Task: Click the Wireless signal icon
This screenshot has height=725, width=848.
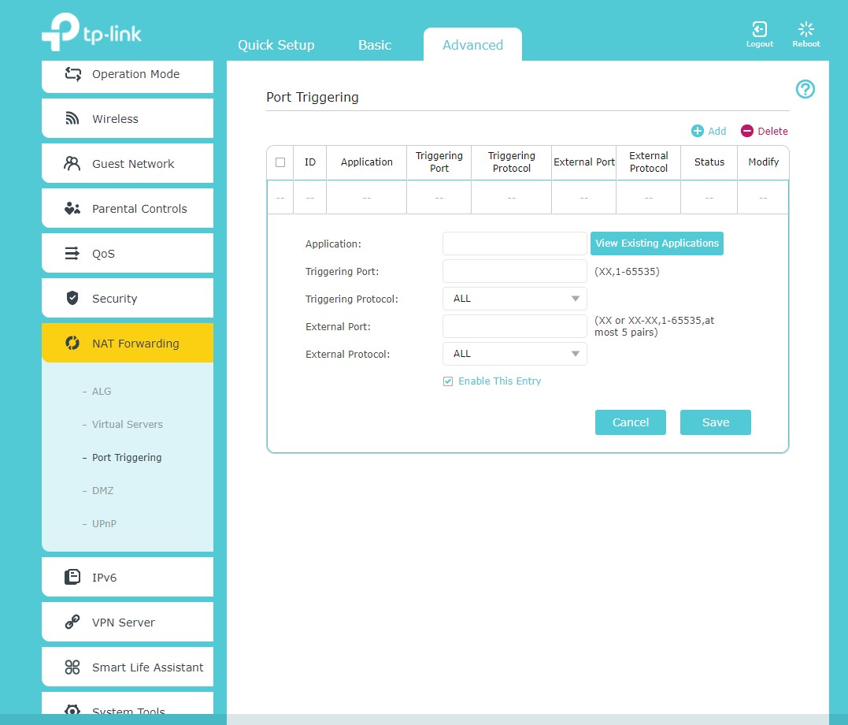Action: click(x=72, y=118)
